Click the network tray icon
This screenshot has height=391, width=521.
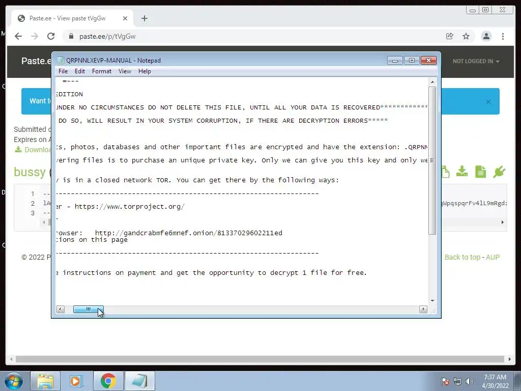tap(457, 381)
